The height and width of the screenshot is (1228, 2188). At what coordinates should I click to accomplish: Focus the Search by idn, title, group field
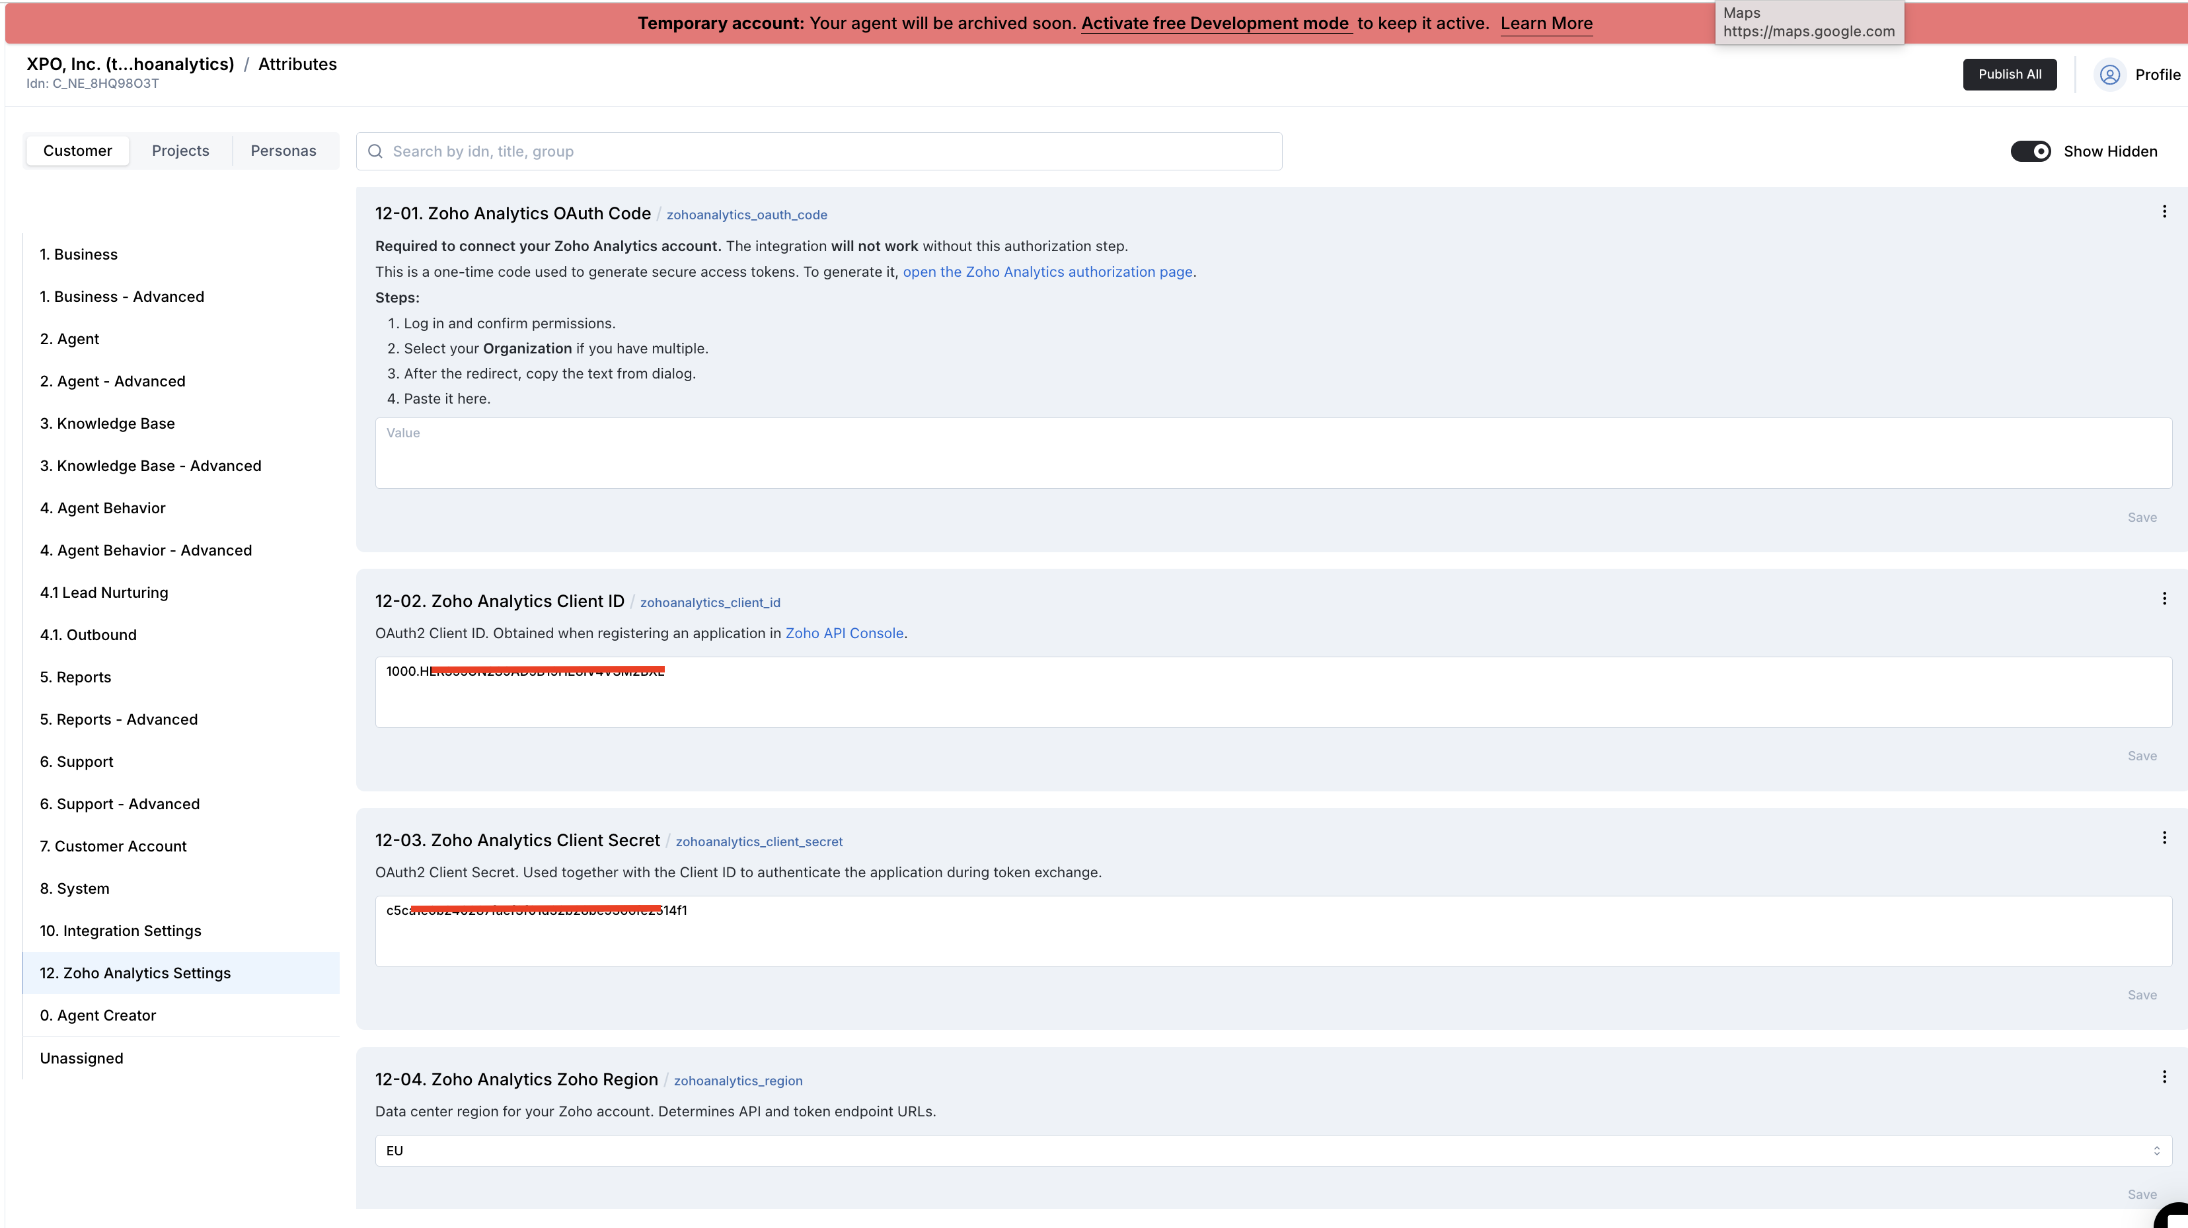(819, 151)
